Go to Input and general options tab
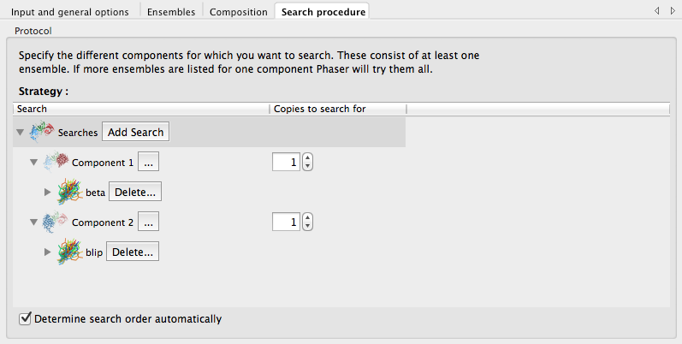Viewport: 682px width, 344px height. [x=69, y=12]
